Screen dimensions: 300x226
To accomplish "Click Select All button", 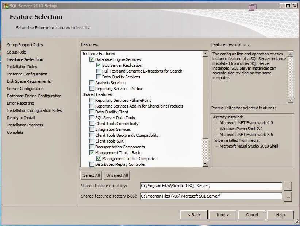I will point(92,175).
